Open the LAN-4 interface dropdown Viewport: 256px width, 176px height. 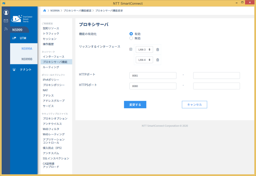144,60
